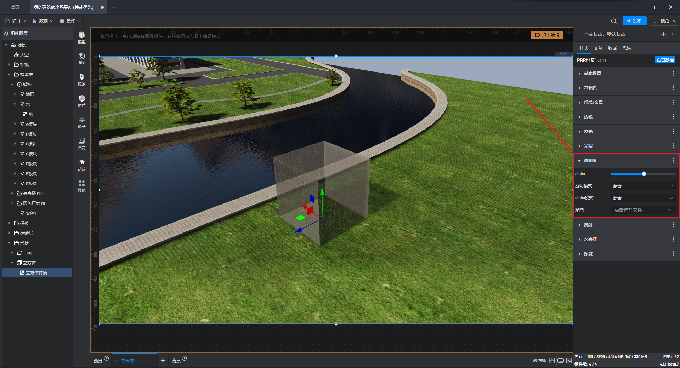
Task: Collapse the 透明度 transparency section
Action: [590, 161]
